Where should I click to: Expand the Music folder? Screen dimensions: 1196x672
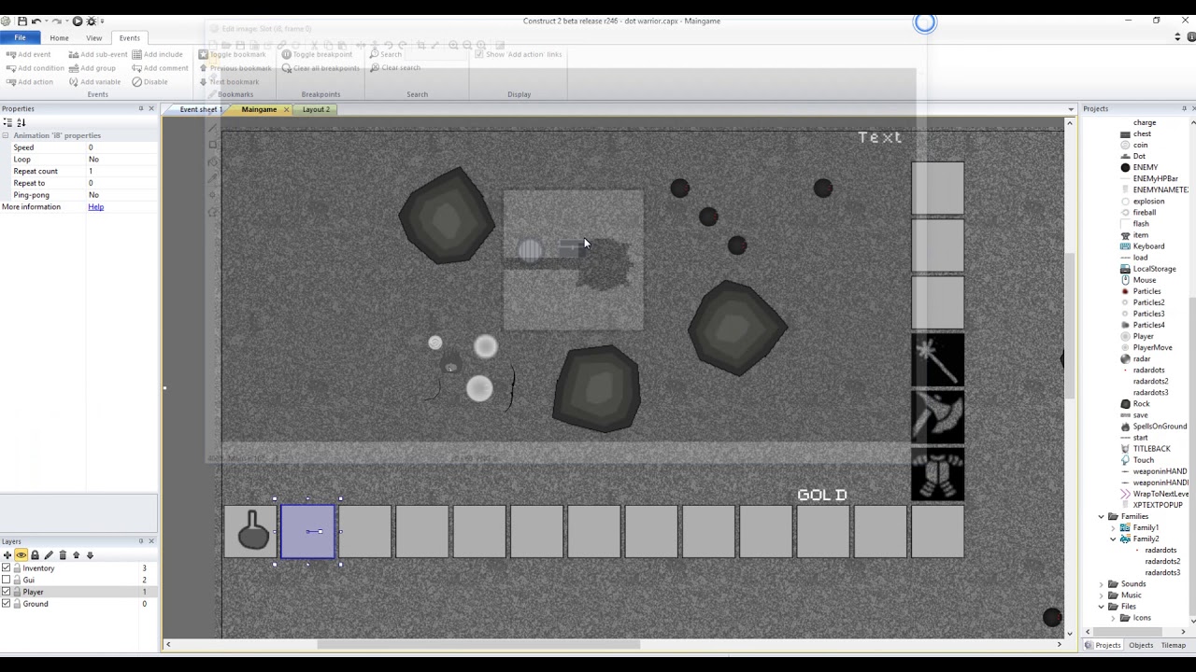[1101, 595]
